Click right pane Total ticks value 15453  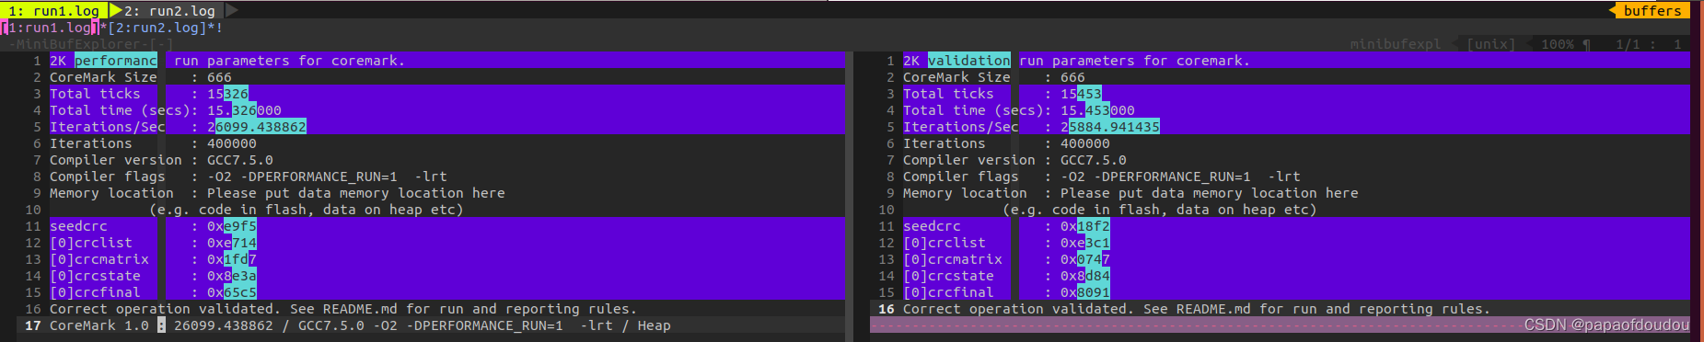coord(1081,94)
